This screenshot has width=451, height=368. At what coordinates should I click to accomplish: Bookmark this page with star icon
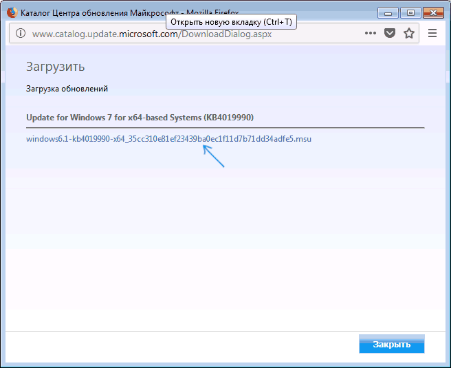(409, 34)
